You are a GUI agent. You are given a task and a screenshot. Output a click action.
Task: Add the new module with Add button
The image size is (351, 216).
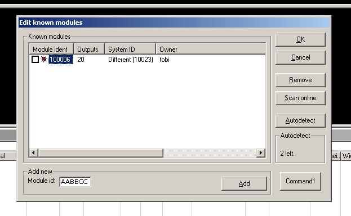coord(244,183)
